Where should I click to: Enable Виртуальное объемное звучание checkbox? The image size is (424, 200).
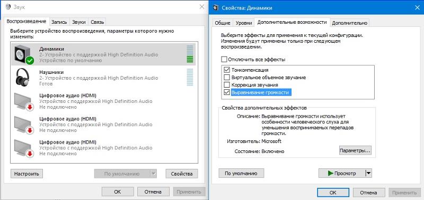pyautogui.click(x=227, y=78)
